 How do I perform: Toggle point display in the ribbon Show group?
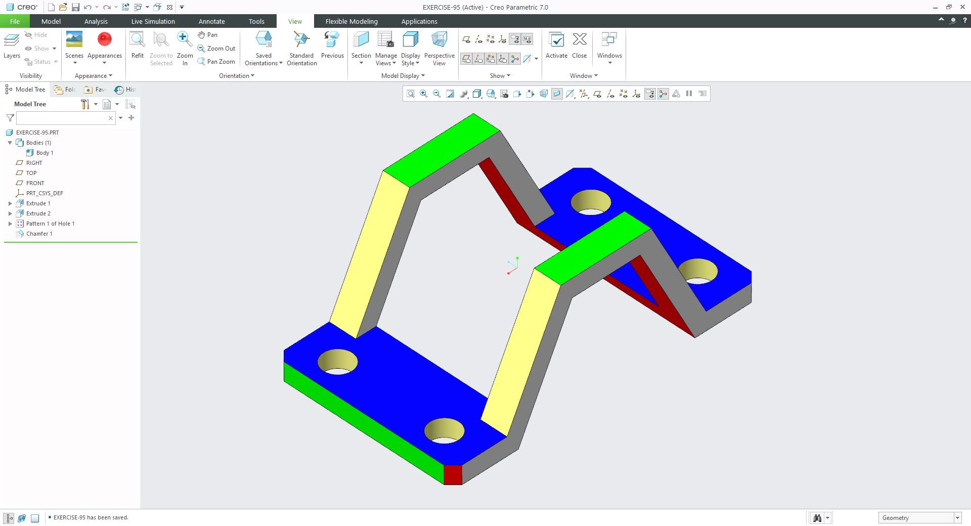tap(490, 39)
